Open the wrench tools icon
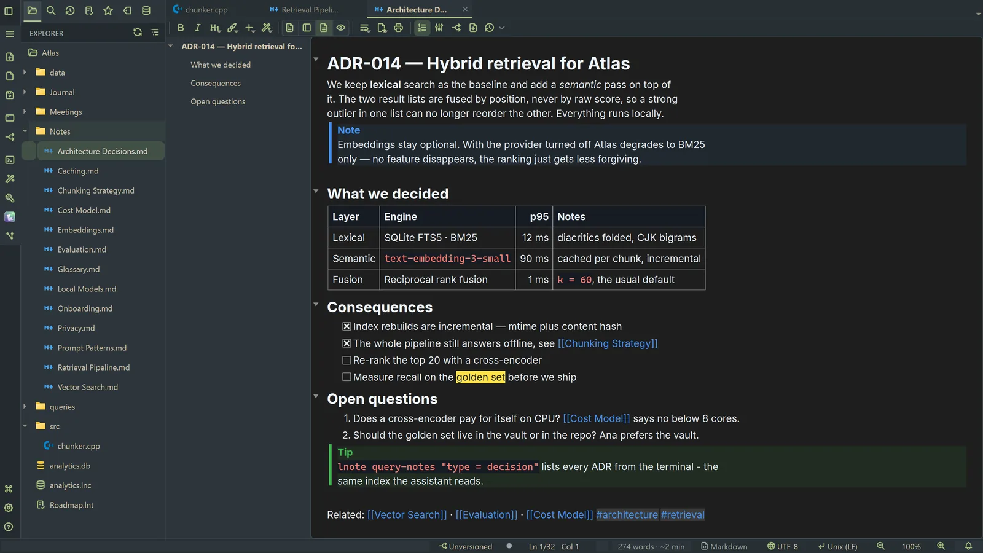 tap(10, 198)
